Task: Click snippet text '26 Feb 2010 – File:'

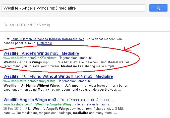Action: pos(18,108)
